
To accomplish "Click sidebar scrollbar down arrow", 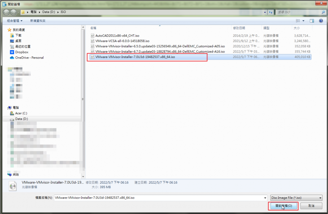I will pos(83,177).
